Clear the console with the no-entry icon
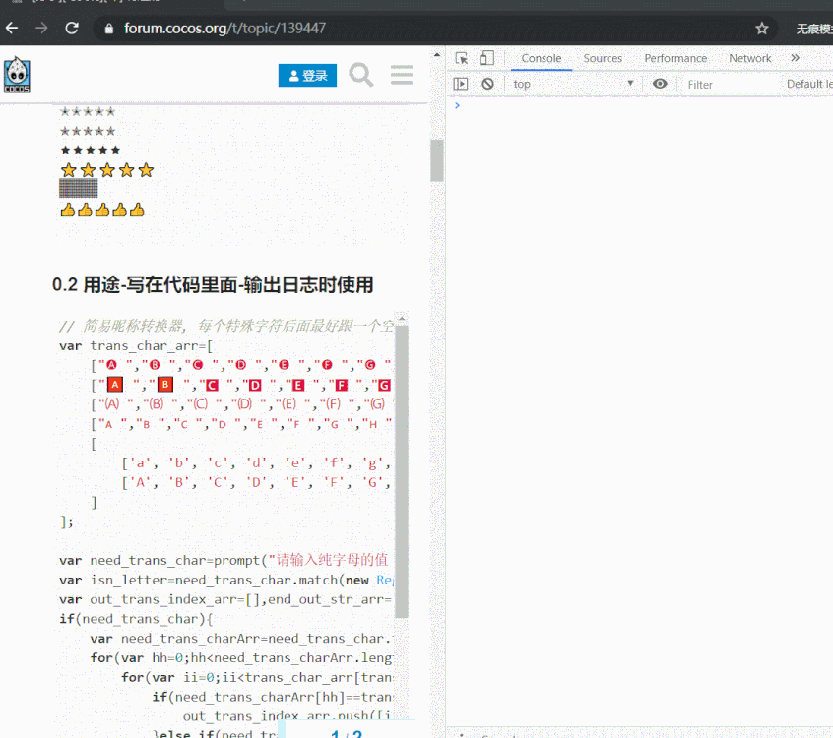Image resolution: width=833 pixels, height=738 pixels. (x=487, y=84)
